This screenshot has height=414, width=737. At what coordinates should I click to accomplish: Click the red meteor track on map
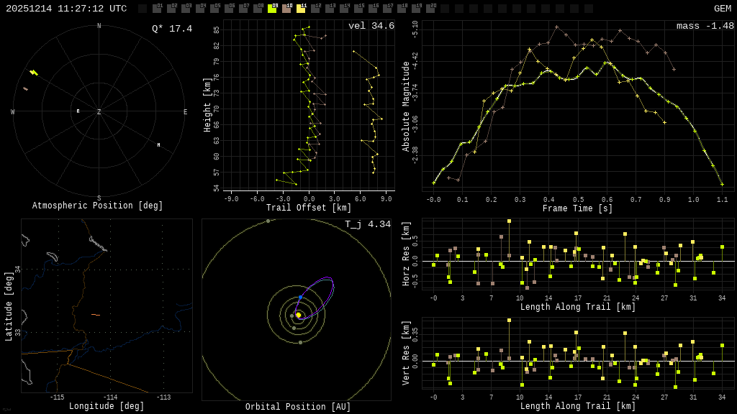click(x=96, y=315)
